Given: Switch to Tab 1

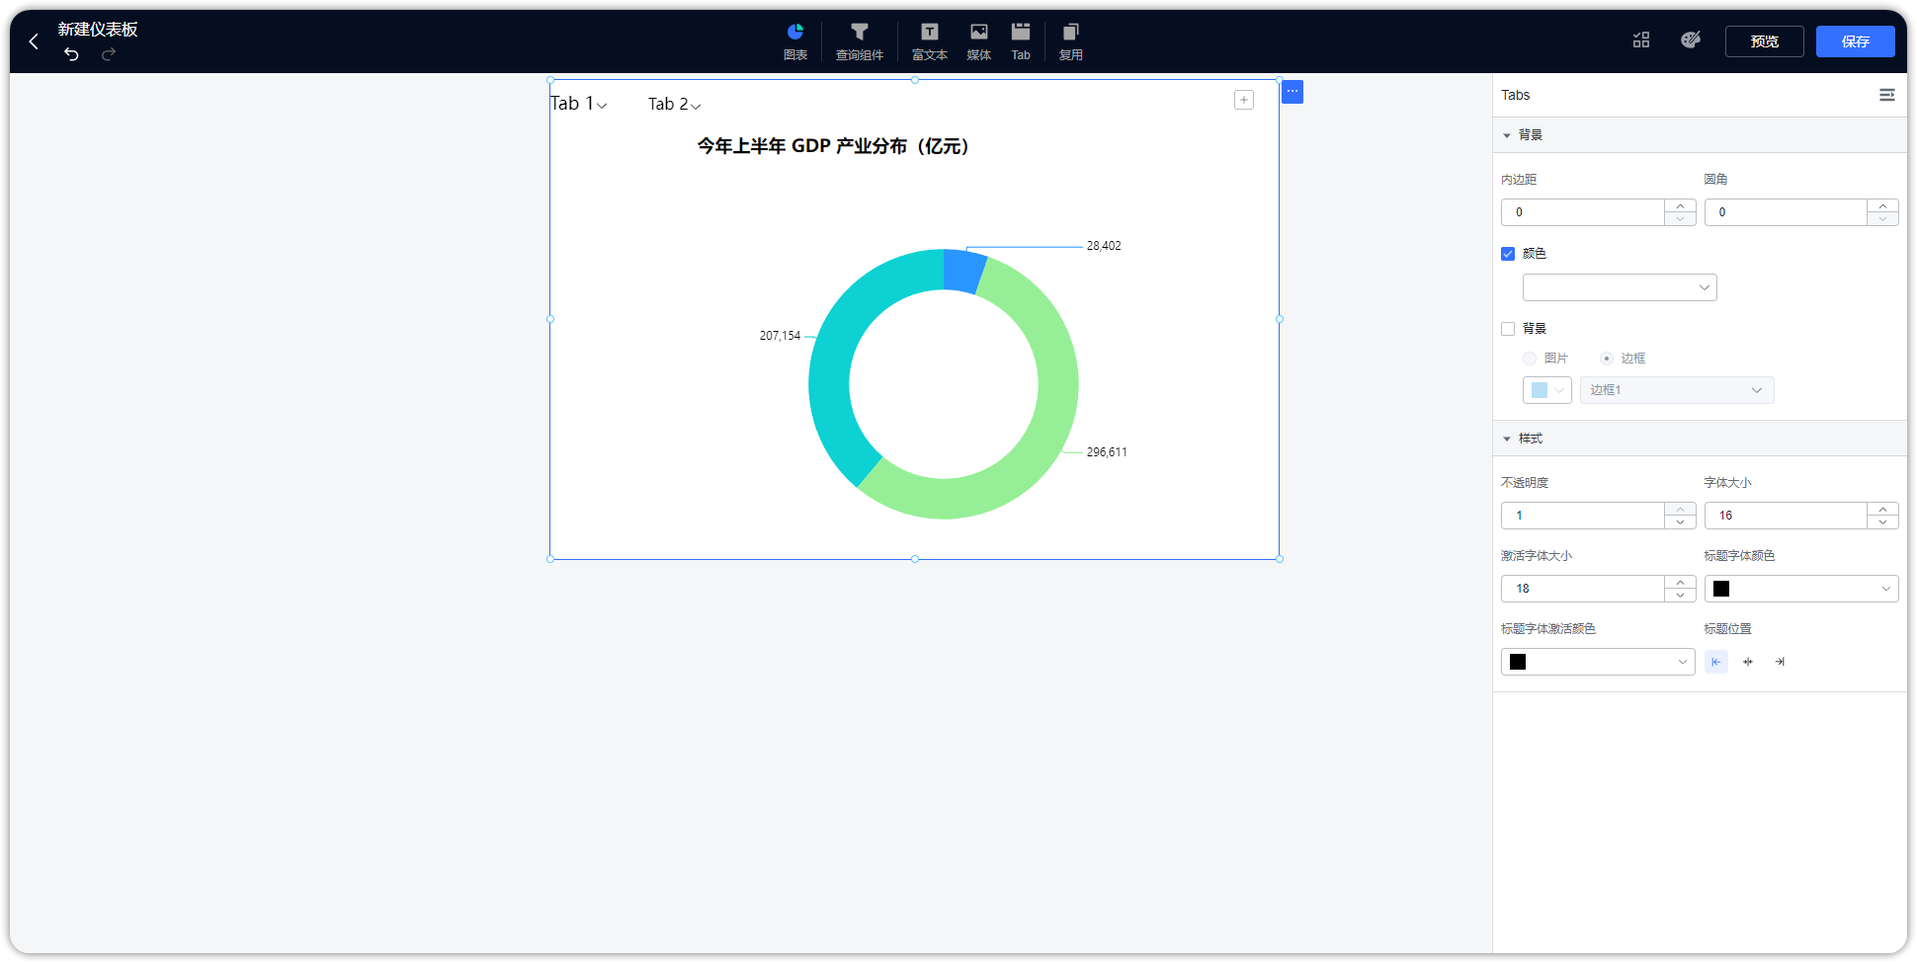Looking at the screenshot, I should tap(572, 104).
